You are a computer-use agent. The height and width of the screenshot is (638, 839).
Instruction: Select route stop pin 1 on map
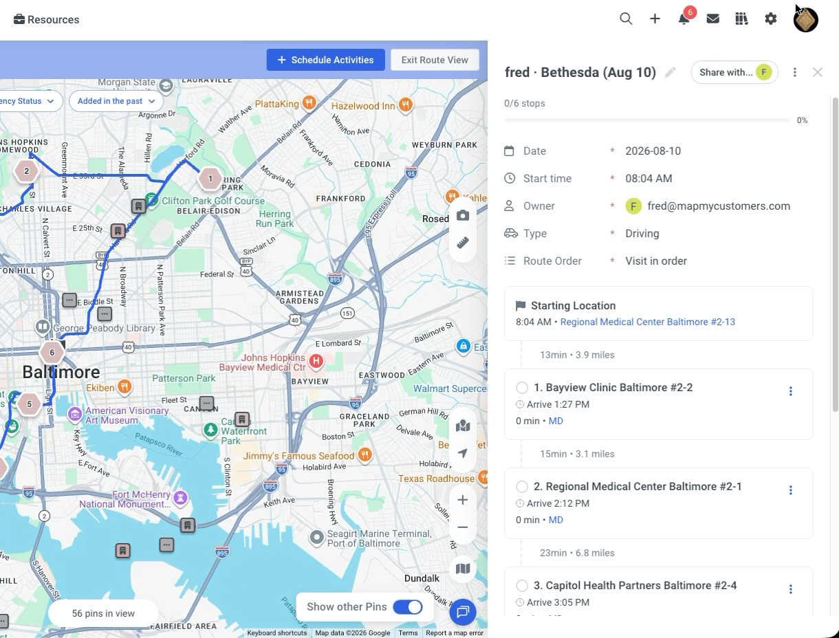tap(210, 179)
